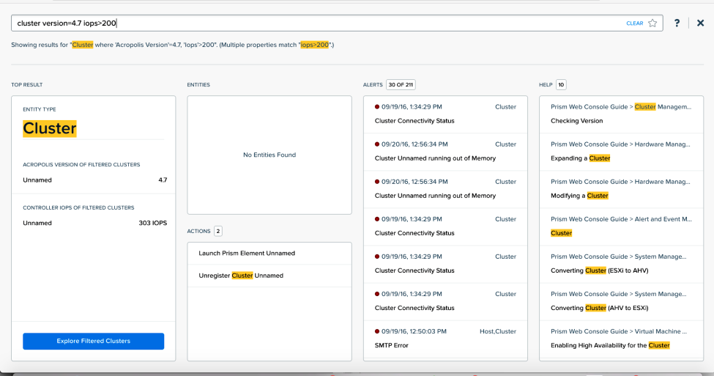Open the SMTP Error alert
Viewport: 714px width, 376px height.
445,339
